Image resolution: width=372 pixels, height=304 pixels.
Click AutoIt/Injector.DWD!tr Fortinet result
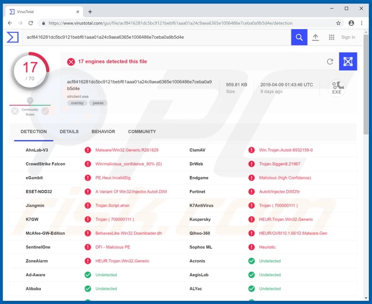pyautogui.click(x=280, y=192)
